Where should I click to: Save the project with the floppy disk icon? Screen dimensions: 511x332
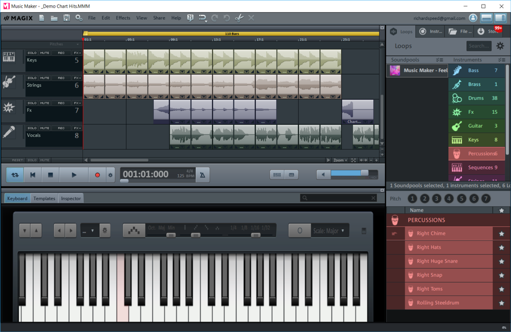(x=66, y=18)
